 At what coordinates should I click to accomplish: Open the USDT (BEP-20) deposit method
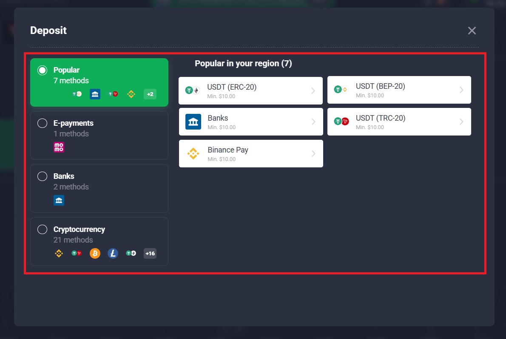coord(399,90)
